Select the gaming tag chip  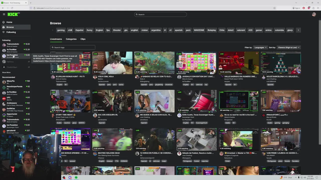pyautogui.click(x=61, y=30)
